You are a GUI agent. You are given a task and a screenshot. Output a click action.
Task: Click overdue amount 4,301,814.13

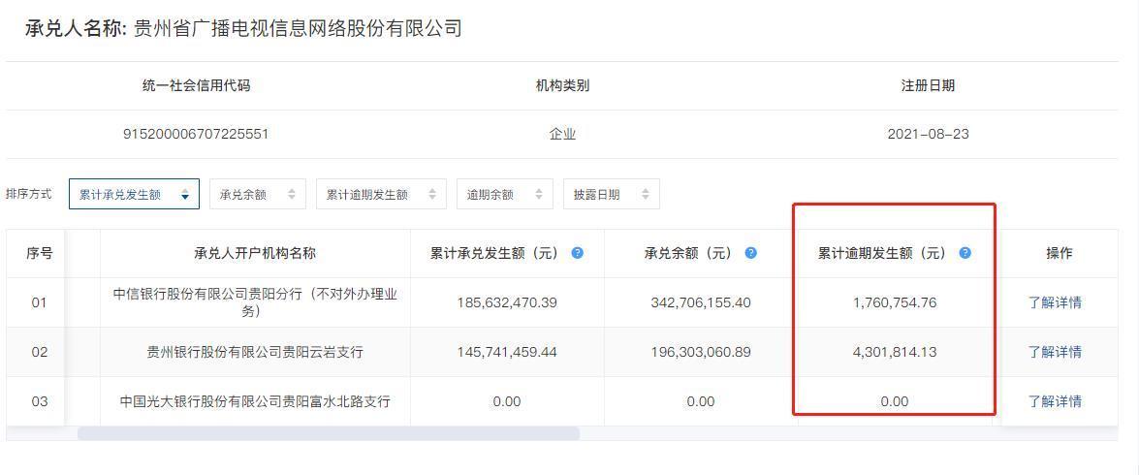pos(895,352)
